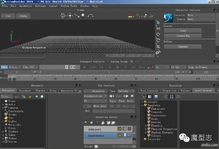
Task: Click the Actor button under Create
Action: click(x=183, y=30)
